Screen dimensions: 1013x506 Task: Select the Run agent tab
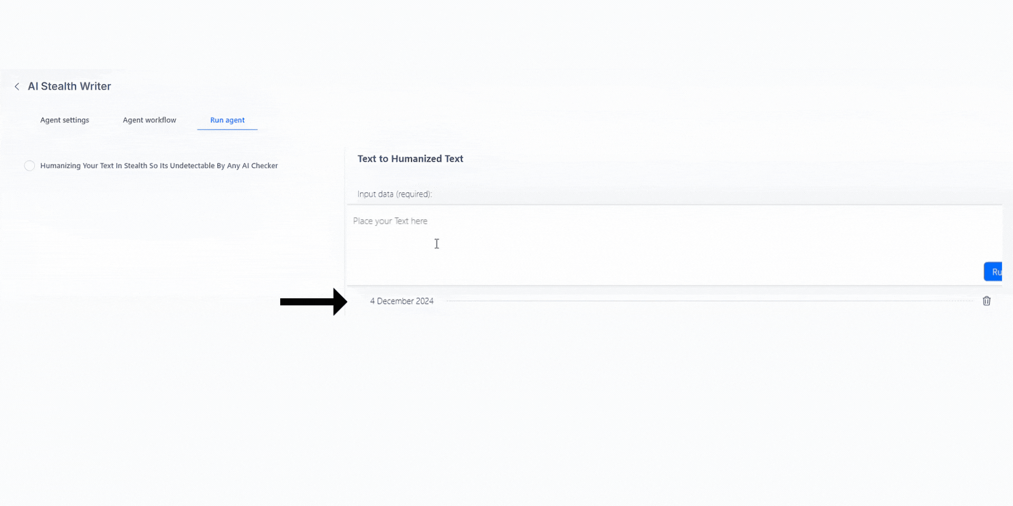click(227, 120)
